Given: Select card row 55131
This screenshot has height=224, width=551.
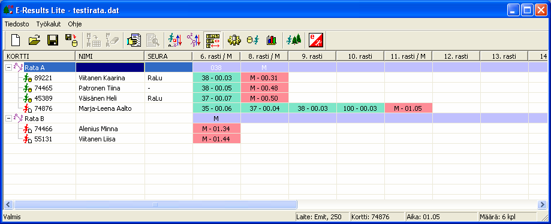Looking at the screenshot, I should click(275, 139).
